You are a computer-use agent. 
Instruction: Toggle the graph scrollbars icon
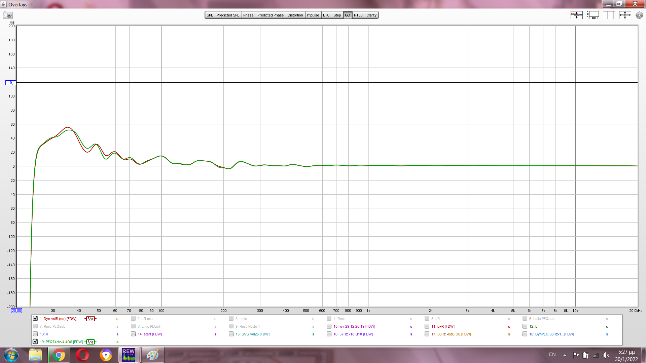click(x=593, y=15)
